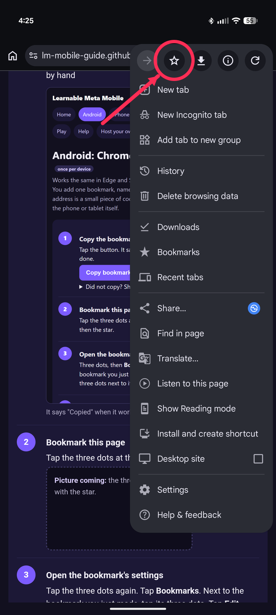Tap the Bluetooth icon in status bar
The width and height of the screenshot is (276, 615).
click(x=211, y=21)
